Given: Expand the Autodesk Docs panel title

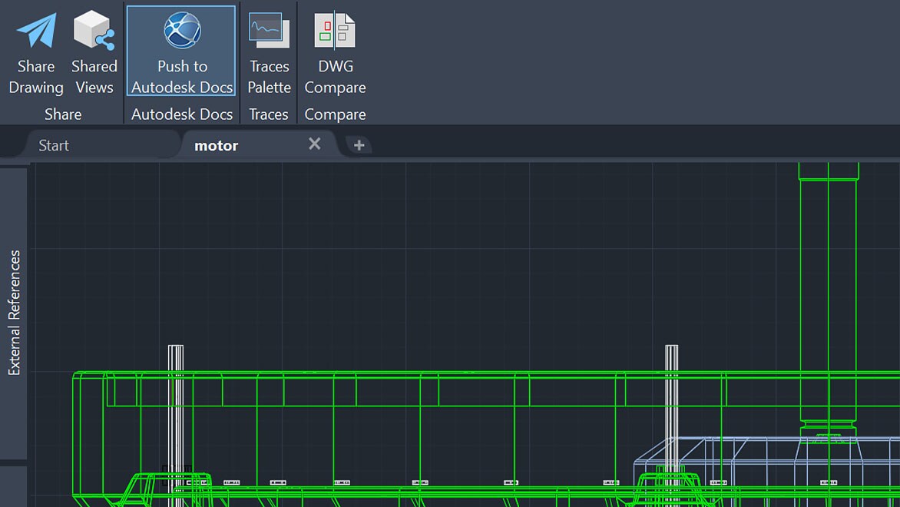Looking at the screenshot, I should (x=180, y=114).
